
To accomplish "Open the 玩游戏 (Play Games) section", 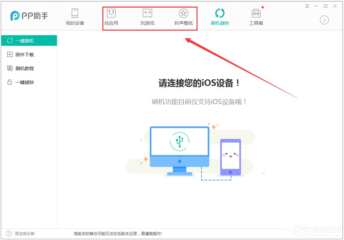I will 147,16.
